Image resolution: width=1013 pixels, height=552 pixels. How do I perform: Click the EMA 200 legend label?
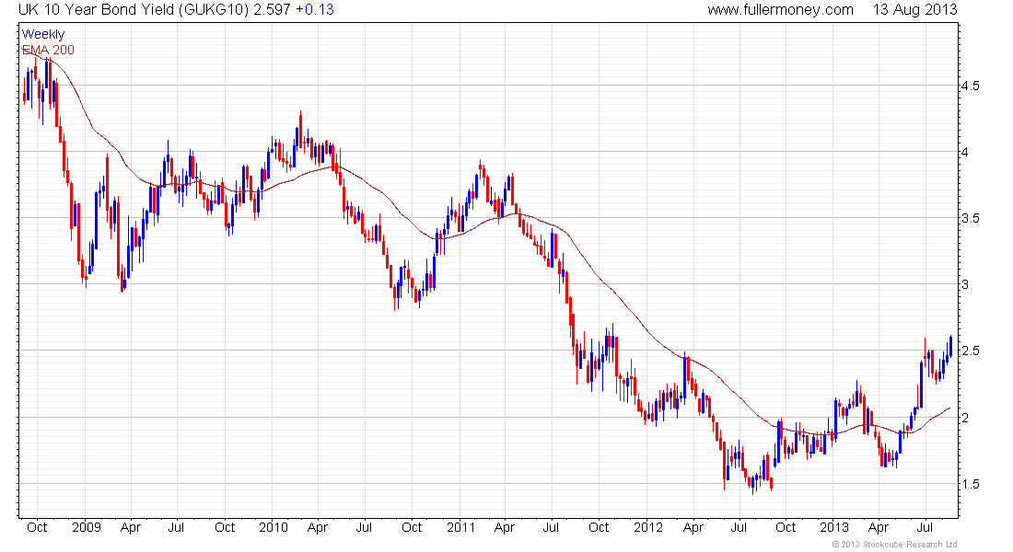[49, 50]
